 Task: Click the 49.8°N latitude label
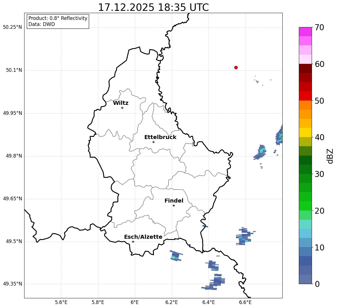click(14, 156)
